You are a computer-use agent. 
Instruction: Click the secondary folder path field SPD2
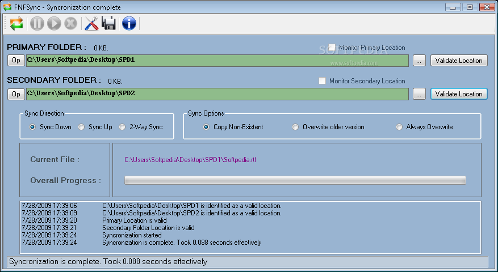click(217, 94)
